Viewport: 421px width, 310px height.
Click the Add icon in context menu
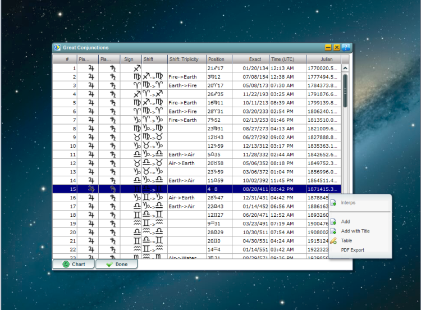(x=333, y=222)
